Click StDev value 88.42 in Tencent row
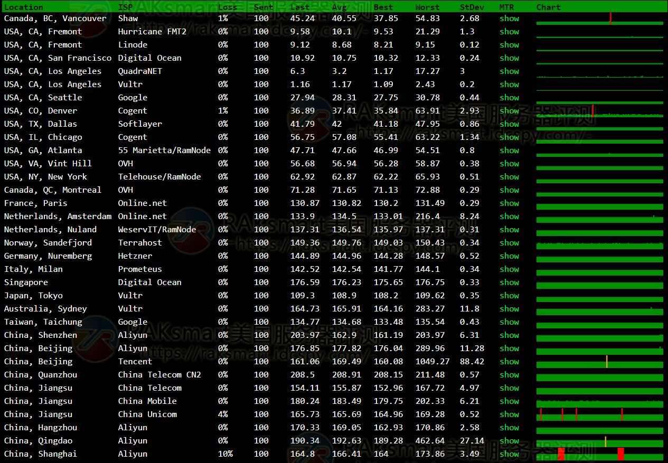Screen dimensions: 668x463 click(x=472, y=362)
